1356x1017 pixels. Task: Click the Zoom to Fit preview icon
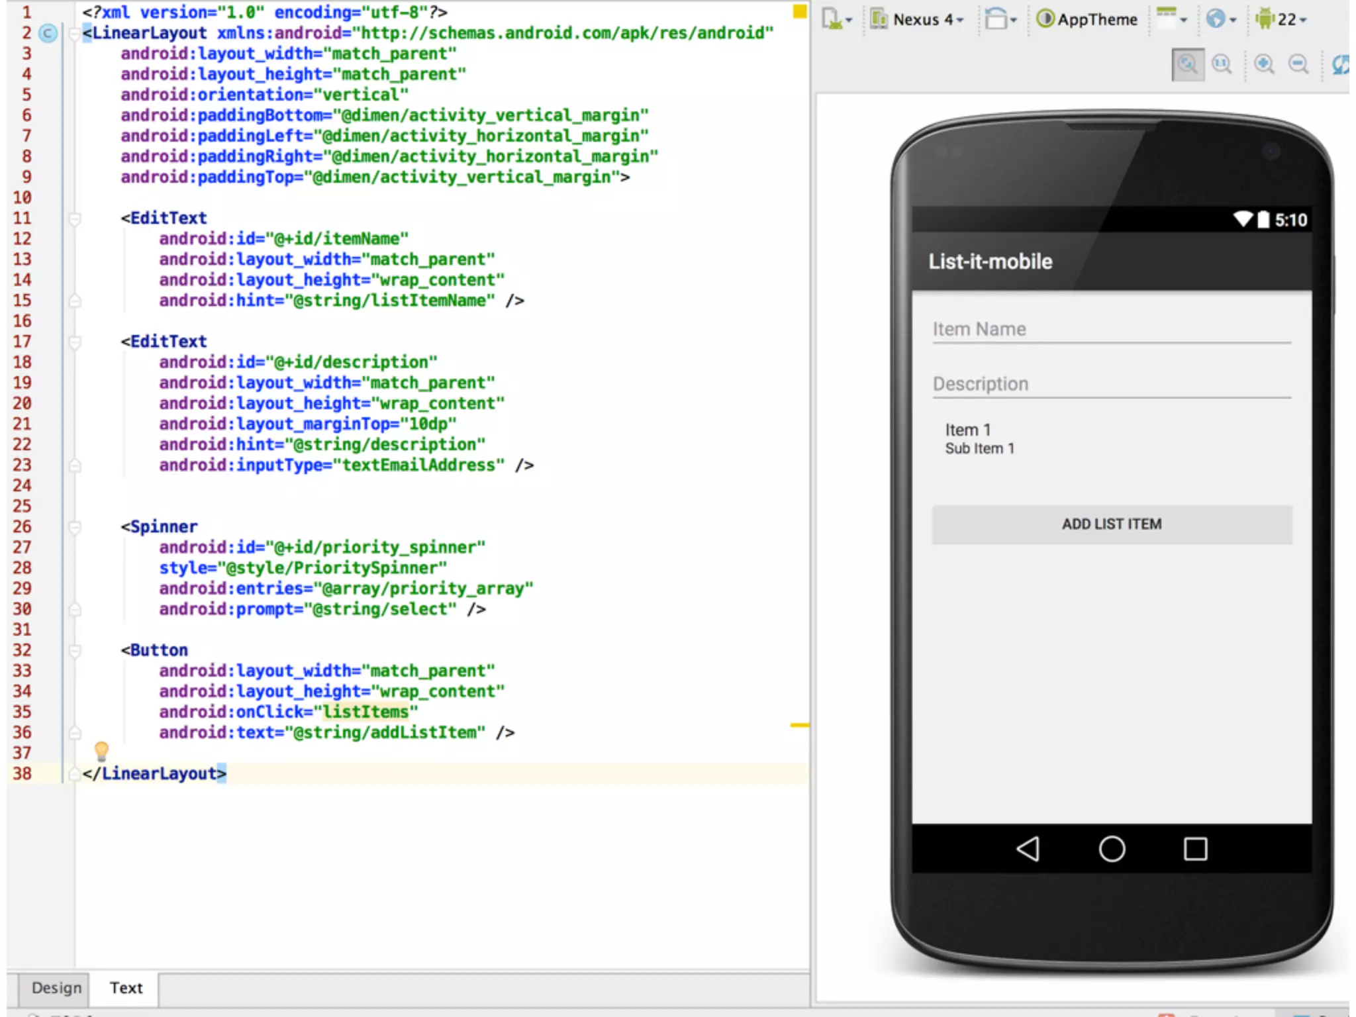(1187, 64)
